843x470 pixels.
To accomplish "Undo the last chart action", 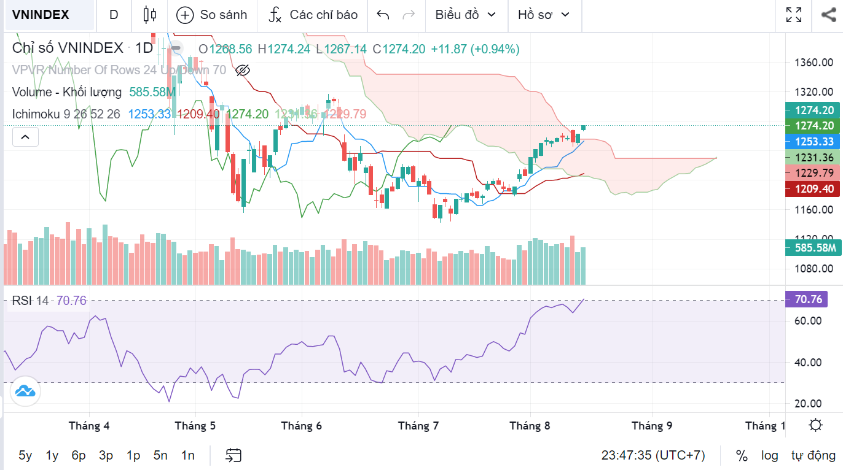I will coord(383,15).
